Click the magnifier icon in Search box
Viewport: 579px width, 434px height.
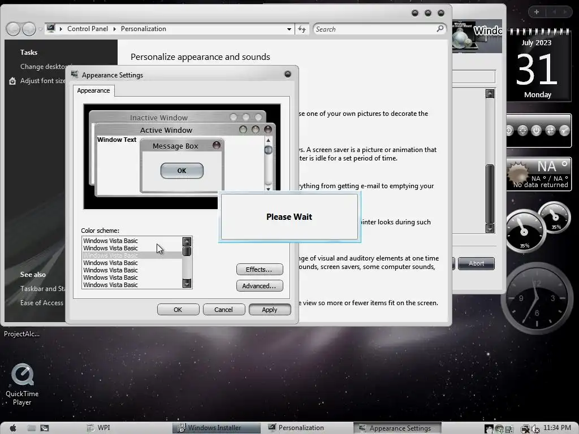(x=440, y=28)
